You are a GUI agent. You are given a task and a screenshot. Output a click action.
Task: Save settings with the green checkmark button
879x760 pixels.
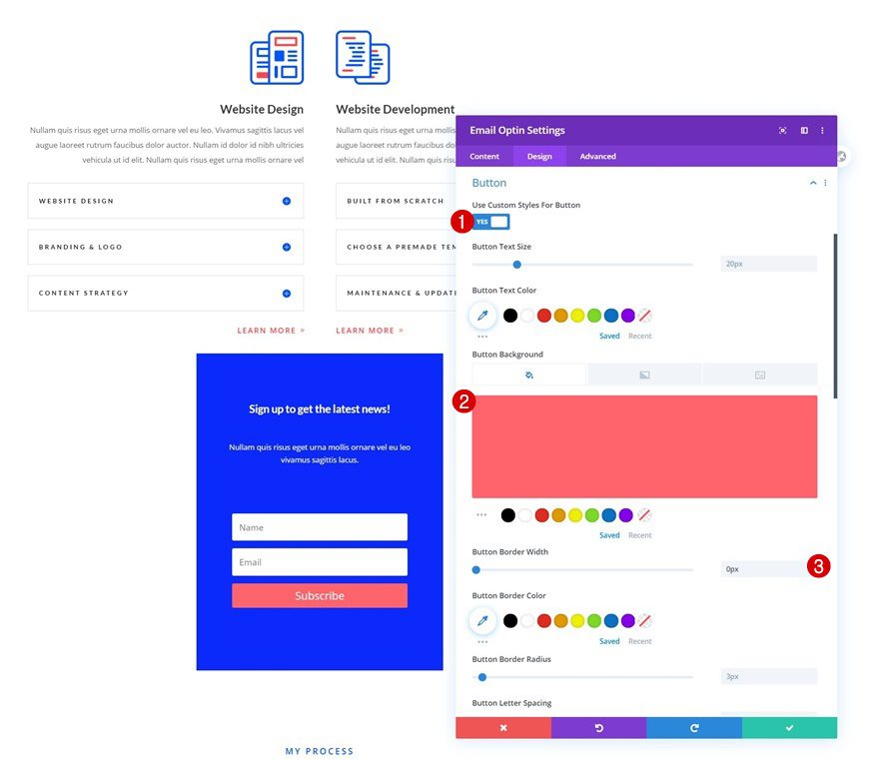[790, 727]
